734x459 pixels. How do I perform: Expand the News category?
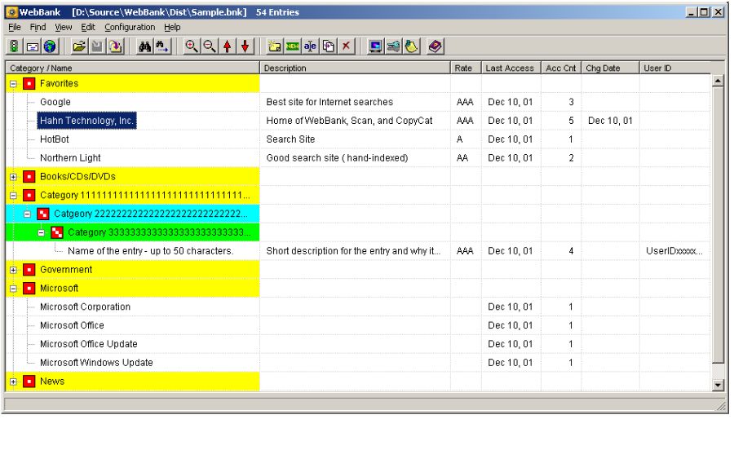[x=14, y=382]
